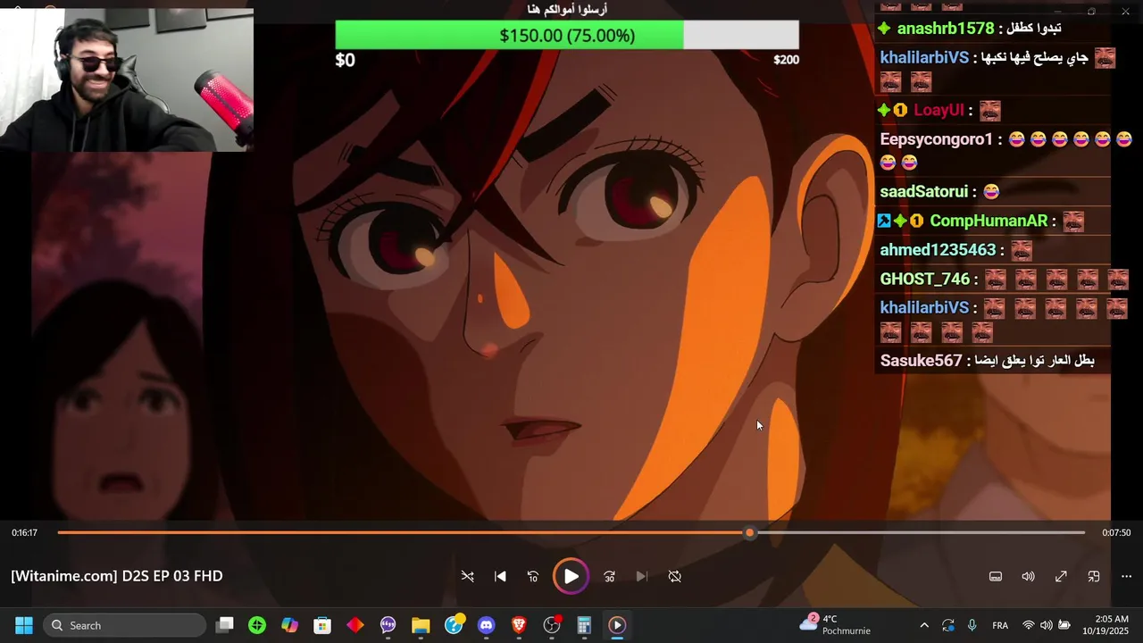The image size is (1143, 643).
Task: Click the microphone tray icon
Action: (x=972, y=625)
